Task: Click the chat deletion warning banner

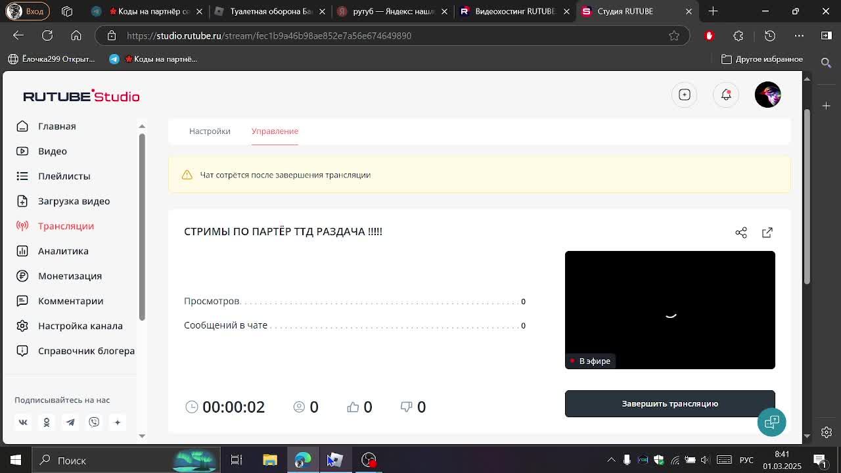Action: point(480,175)
